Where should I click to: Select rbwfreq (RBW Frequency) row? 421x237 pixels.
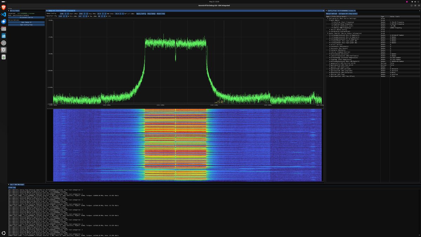click(x=373, y=28)
